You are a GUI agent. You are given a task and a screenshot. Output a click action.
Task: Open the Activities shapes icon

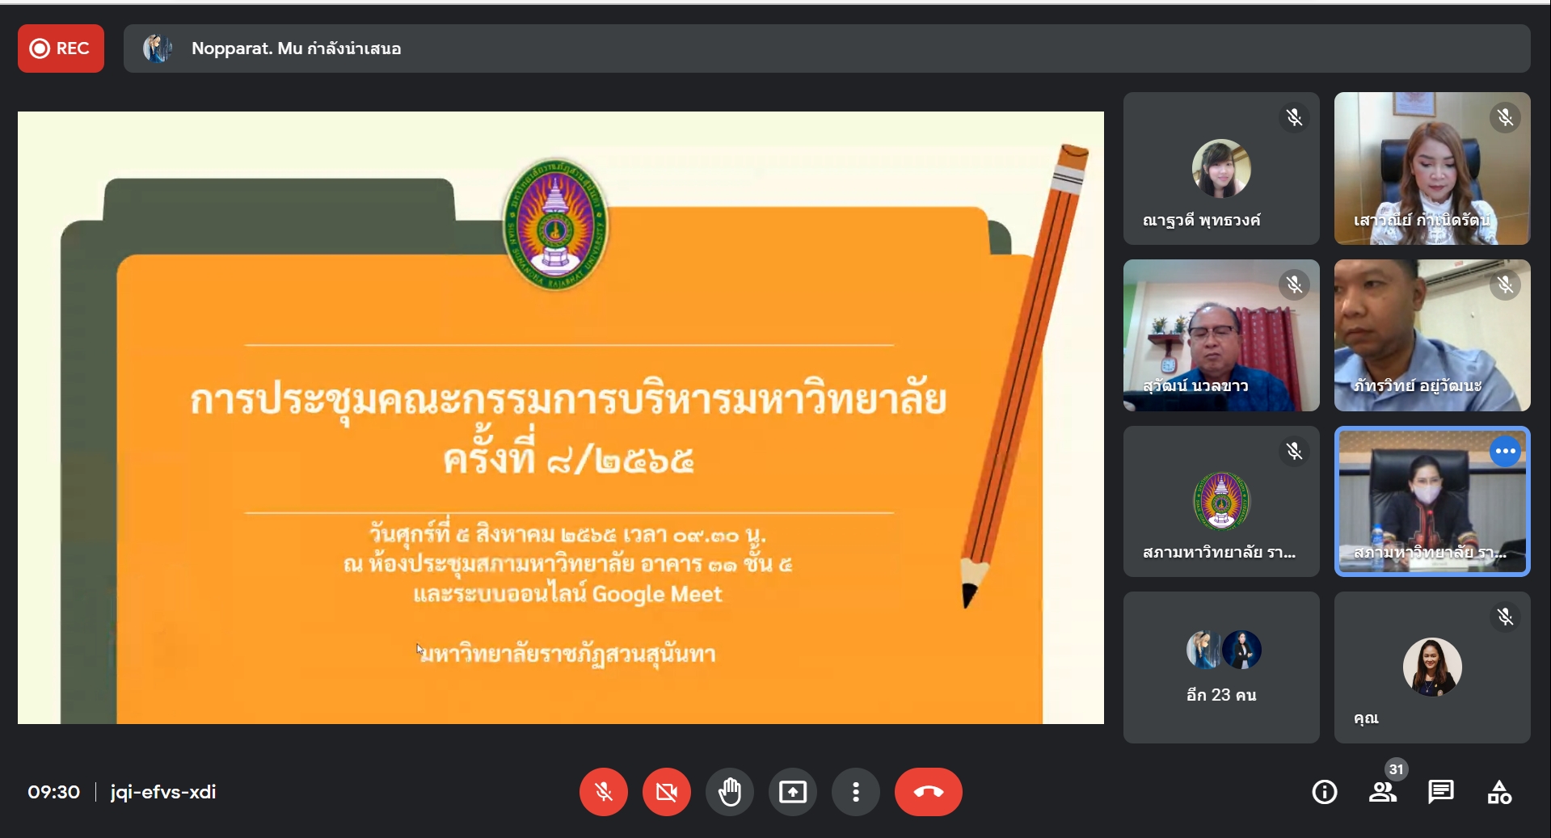click(x=1498, y=792)
